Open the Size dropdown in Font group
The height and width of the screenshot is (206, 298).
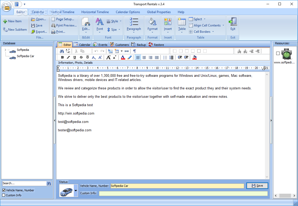point(114,30)
